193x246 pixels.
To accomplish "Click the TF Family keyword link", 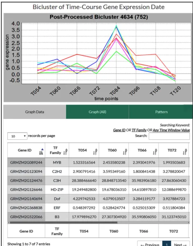I will click(139, 130).
